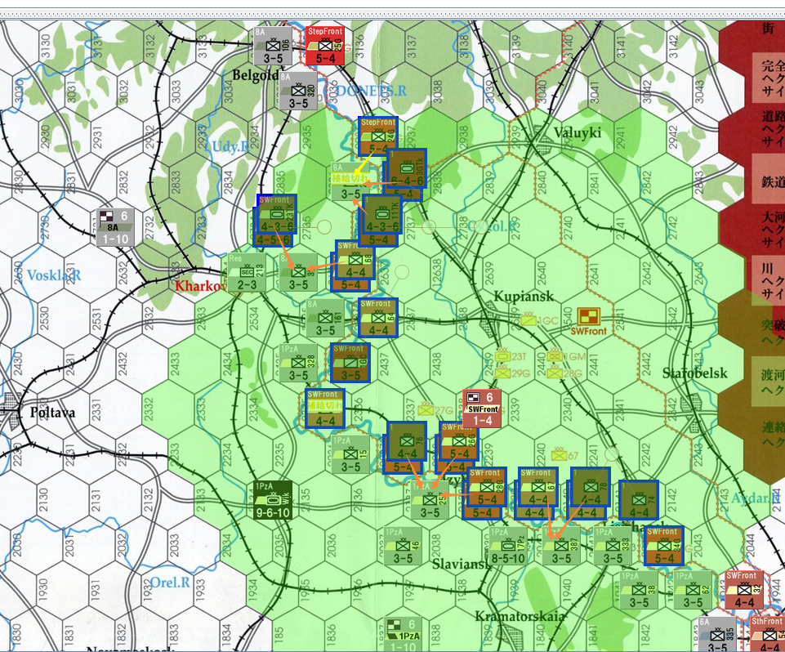Viewport: 785px width, 652px height.
Task: Click the 1PzA Wik panzer counter 9-6-10
Action: pyautogui.click(x=273, y=500)
